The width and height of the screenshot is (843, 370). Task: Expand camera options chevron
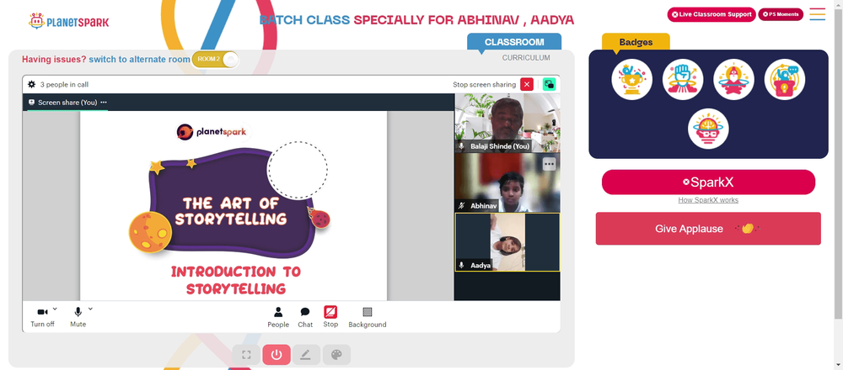(x=55, y=309)
